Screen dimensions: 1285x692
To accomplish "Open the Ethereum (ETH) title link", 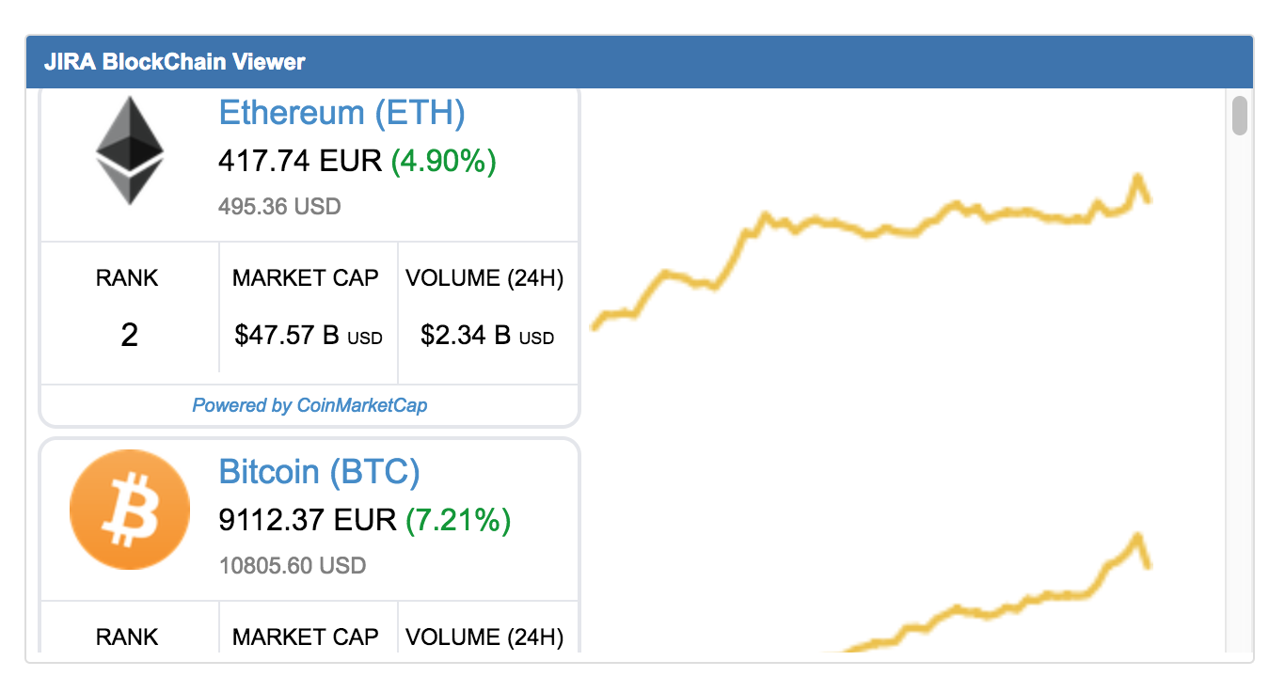I will click(x=341, y=113).
